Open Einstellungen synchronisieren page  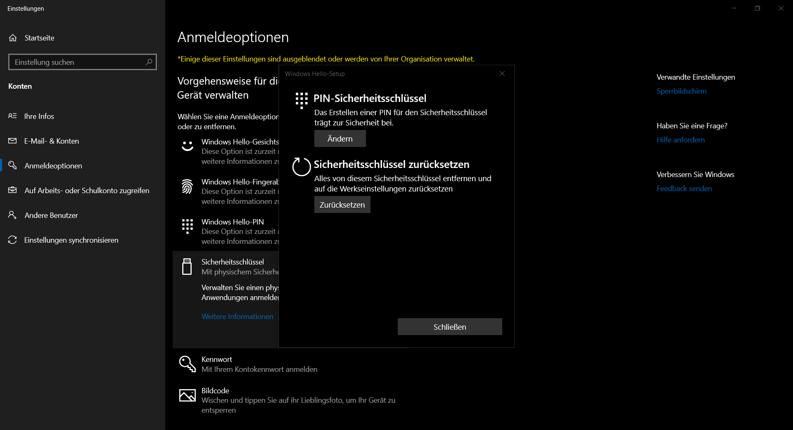point(83,240)
